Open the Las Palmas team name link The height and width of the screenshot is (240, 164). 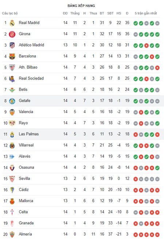pos(29,134)
